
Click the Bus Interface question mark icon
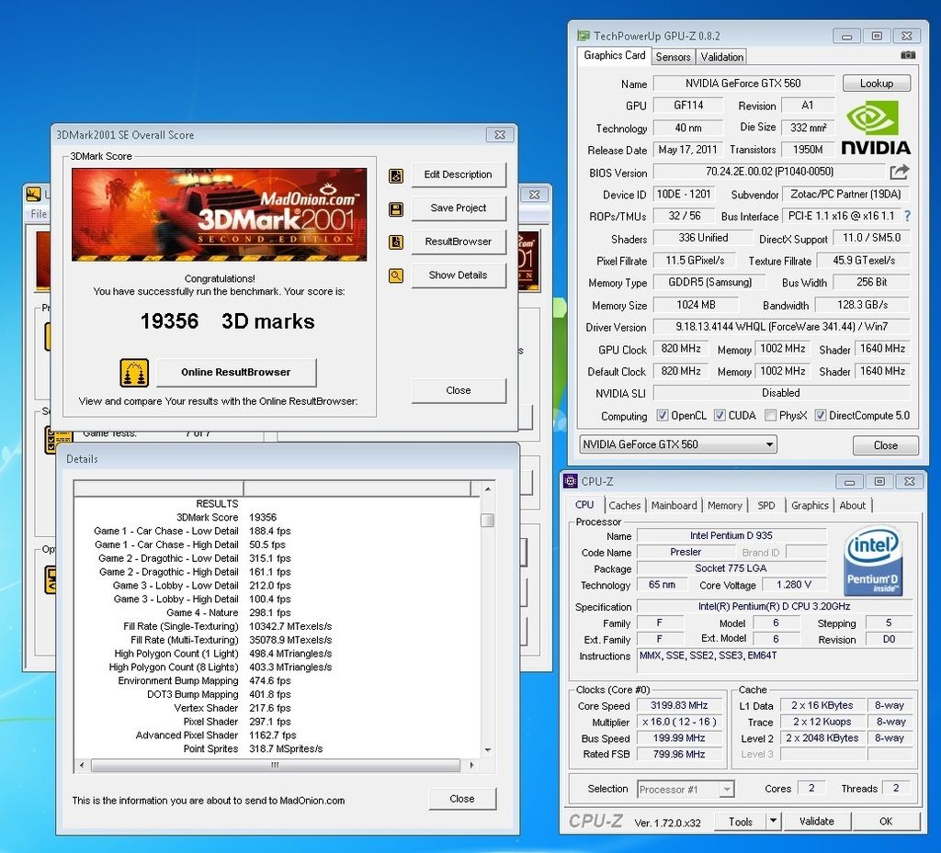tap(907, 216)
